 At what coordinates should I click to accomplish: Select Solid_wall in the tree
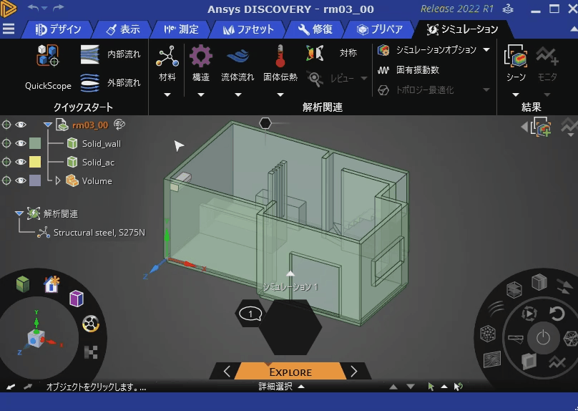[x=102, y=143]
